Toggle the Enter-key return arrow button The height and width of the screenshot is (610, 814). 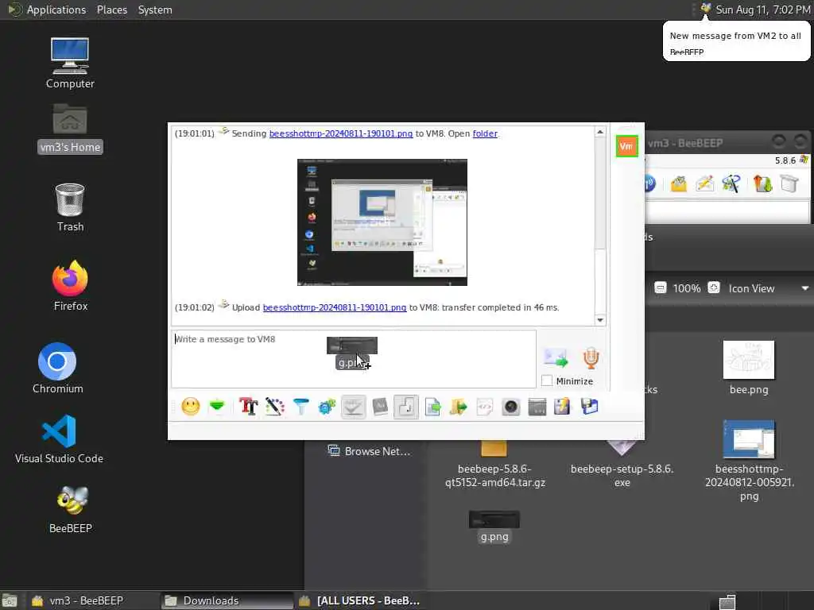tap(406, 407)
